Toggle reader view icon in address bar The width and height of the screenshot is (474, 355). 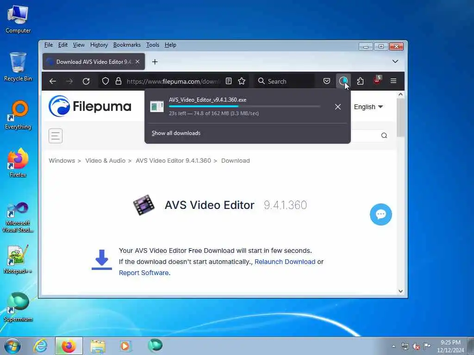click(x=229, y=81)
